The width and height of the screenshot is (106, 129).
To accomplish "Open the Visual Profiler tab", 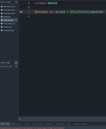I will coord(38,124).
